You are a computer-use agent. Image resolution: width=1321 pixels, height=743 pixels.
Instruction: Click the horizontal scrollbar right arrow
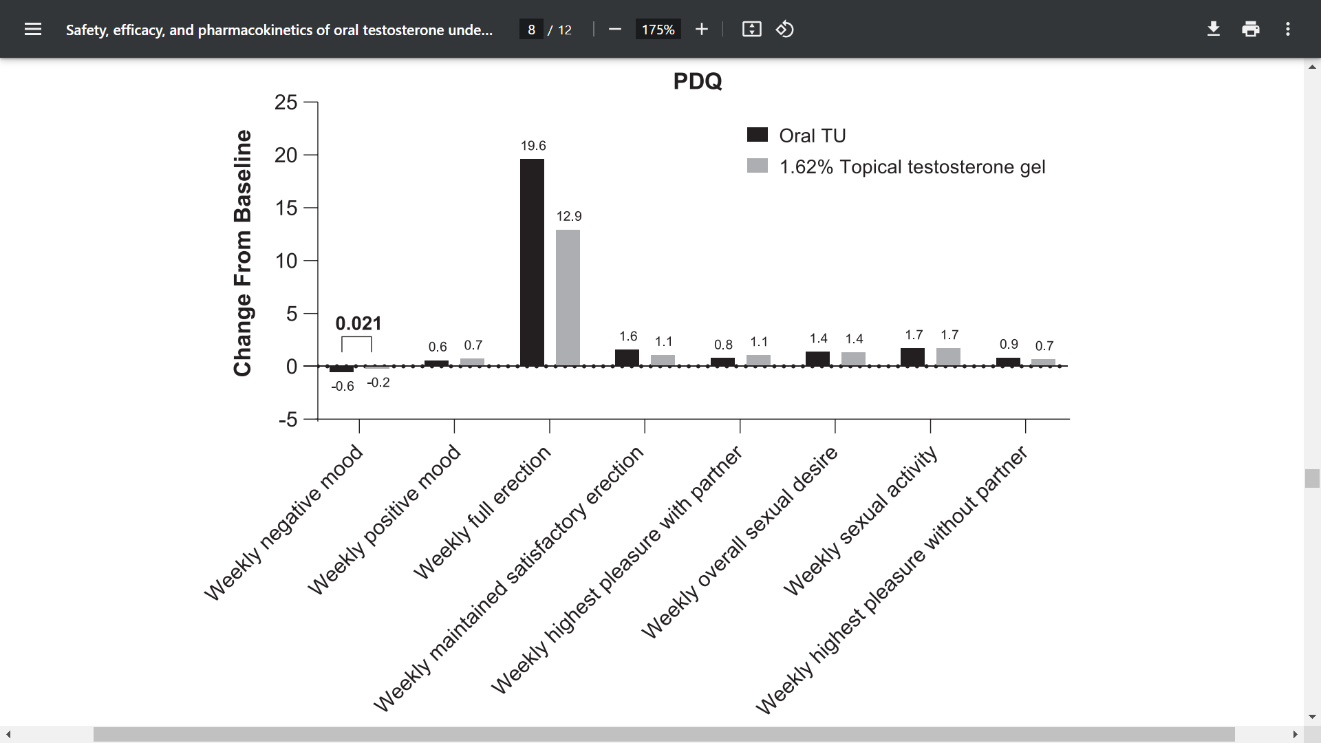1295,734
